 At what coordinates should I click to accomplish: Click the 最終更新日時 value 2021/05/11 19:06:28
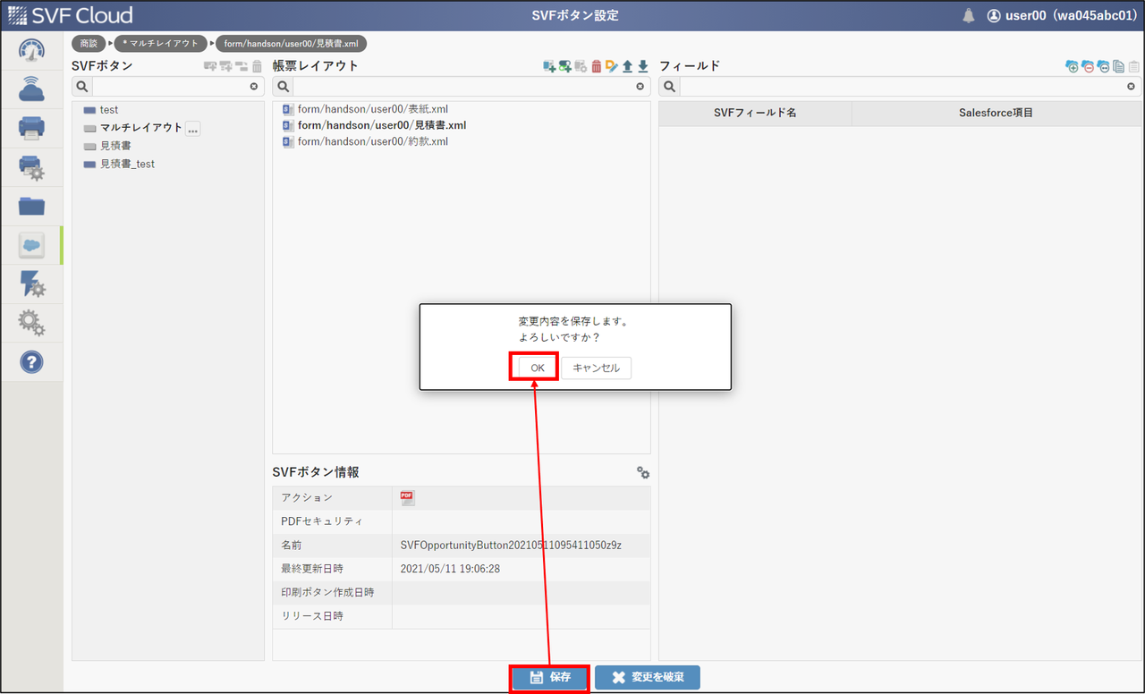pyautogui.click(x=450, y=568)
